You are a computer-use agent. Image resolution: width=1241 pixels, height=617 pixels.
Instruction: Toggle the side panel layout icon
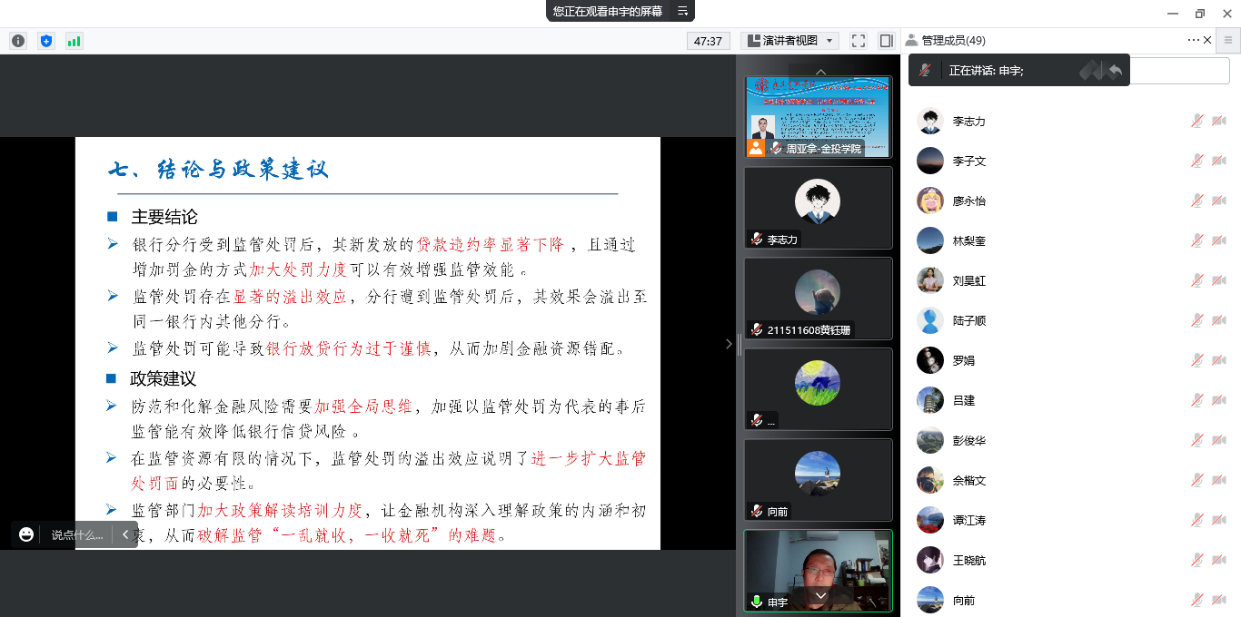pyautogui.click(x=886, y=41)
